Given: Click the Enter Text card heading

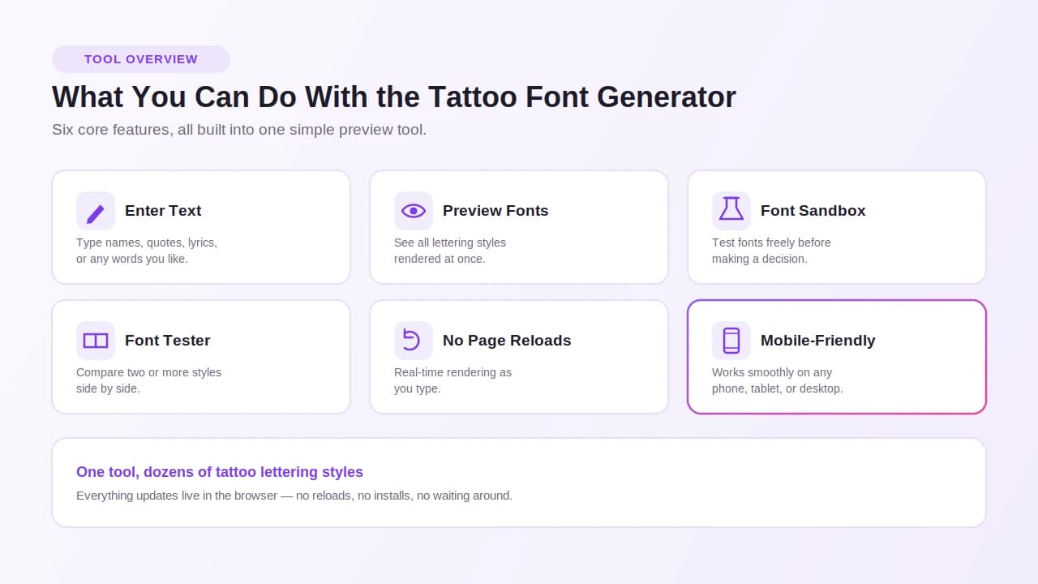Looking at the screenshot, I should click(x=163, y=211).
